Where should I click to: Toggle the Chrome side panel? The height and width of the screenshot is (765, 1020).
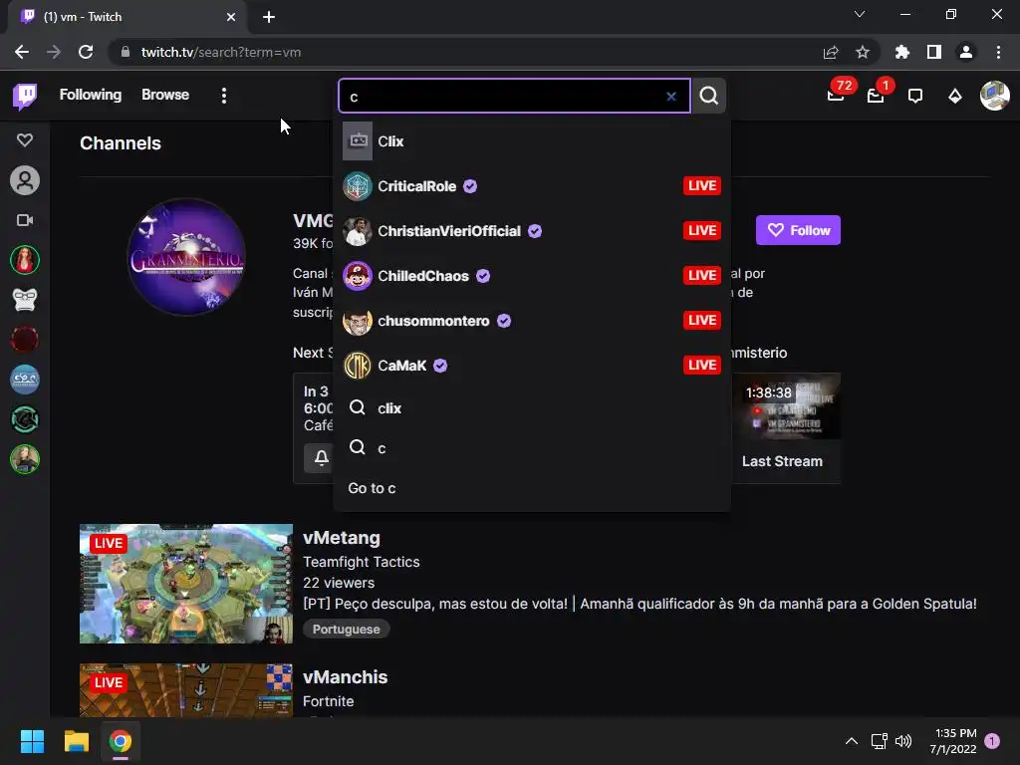tap(934, 52)
